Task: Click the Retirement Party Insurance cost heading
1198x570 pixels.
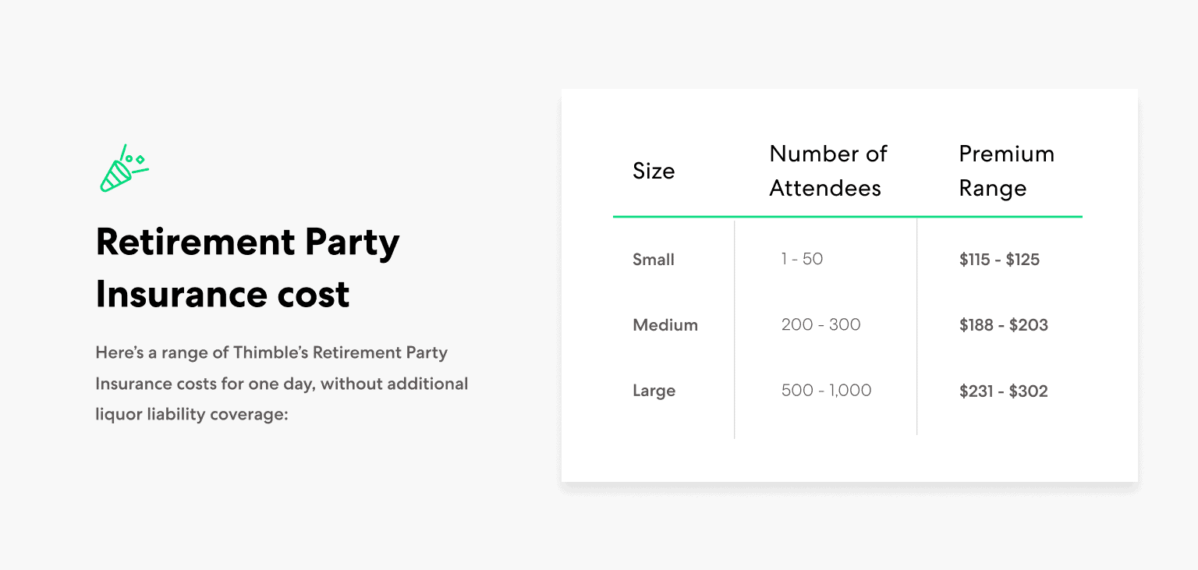Action: [247, 268]
